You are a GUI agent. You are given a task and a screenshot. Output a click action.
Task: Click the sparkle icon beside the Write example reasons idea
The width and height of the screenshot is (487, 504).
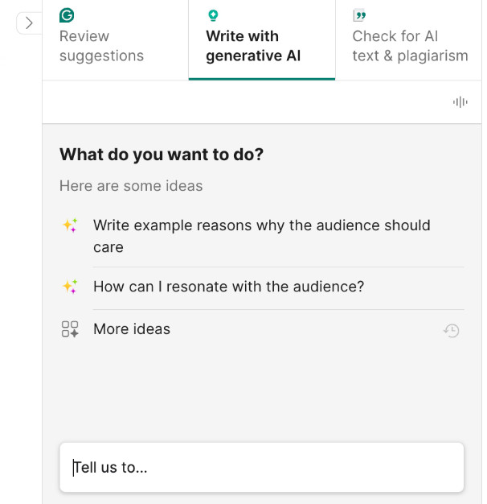(x=70, y=225)
